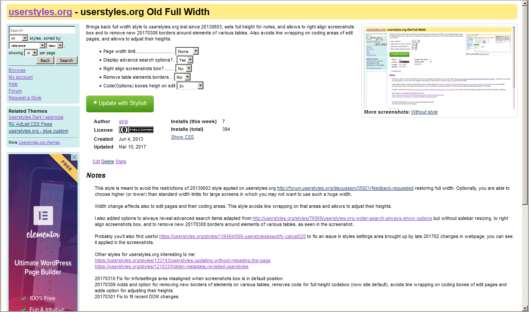Open the per page count dropdown
This screenshot has width=529, height=312.
tap(31, 53)
